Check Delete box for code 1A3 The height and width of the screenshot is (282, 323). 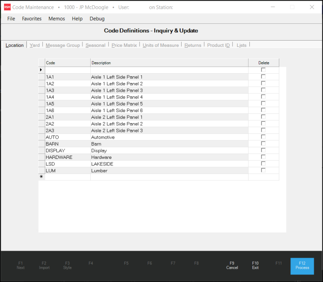[263, 90]
